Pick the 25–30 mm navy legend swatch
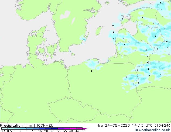The height and width of the screenshot is (132, 171). coord(54,128)
